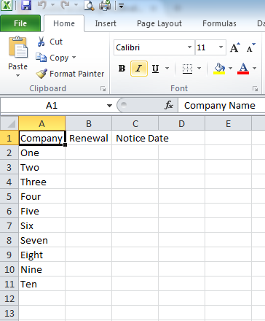265x321 pixels.
Task: Open the Insert ribbon tab
Action: click(106, 23)
